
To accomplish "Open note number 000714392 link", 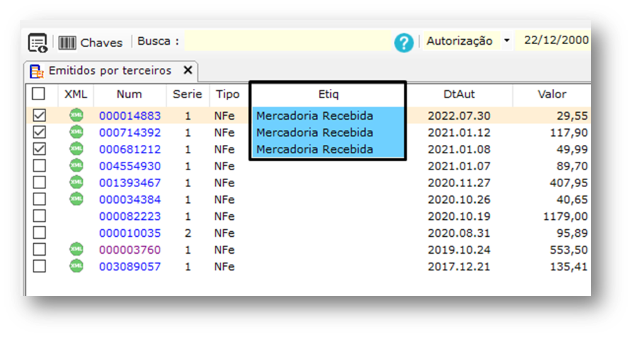I will pyautogui.click(x=130, y=133).
